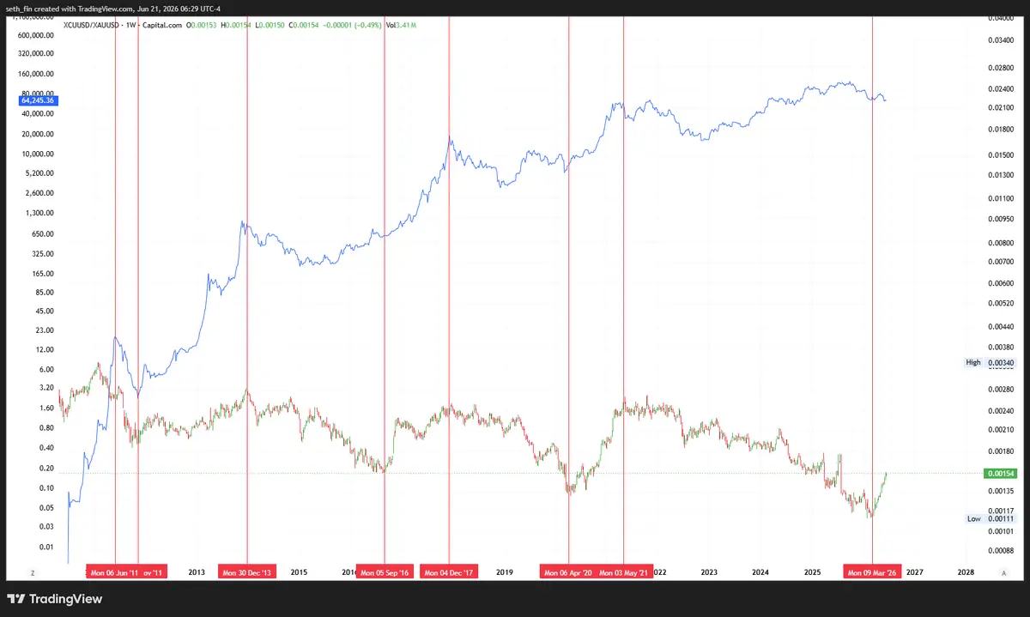This screenshot has height=617, width=1030.
Task: Click the 0.00135 right axis label
Action: [x=1000, y=492]
